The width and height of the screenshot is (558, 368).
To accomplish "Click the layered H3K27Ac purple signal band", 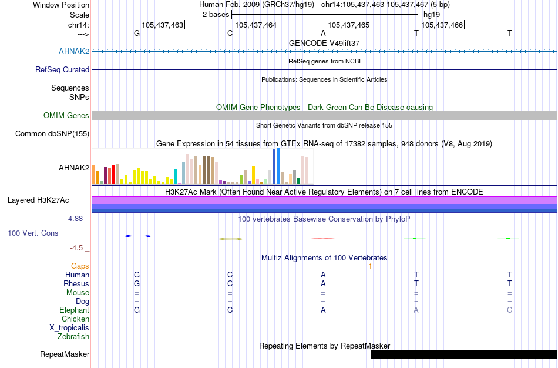I will tap(325, 200).
